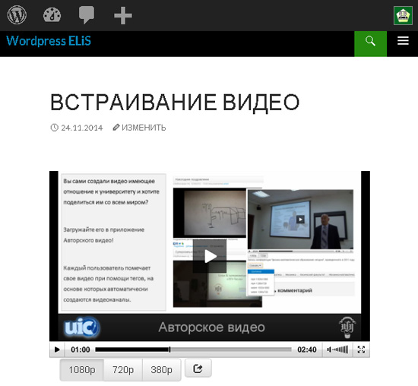Click the Авторское видео caption
Screen dimensions: 418x386
pos(212,327)
